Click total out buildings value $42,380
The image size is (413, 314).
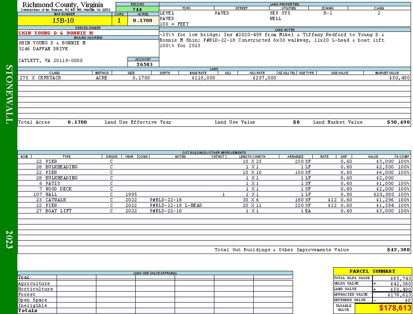[x=398, y=250]
